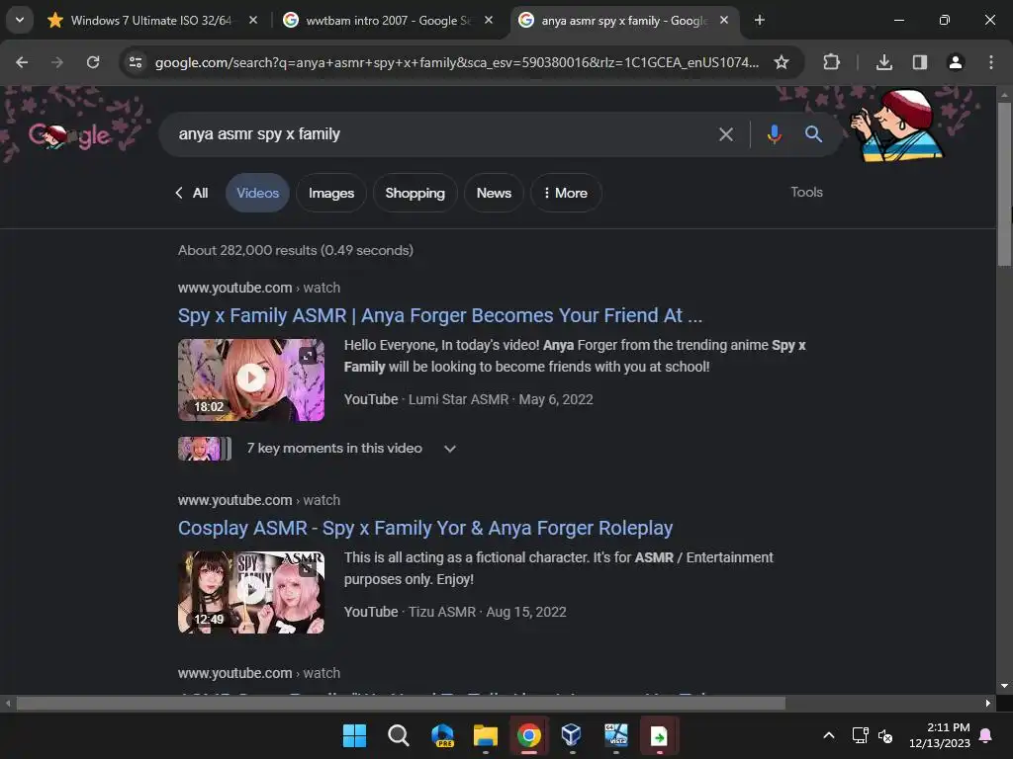Viewport: 1013px width, 759px height.
Task: View site information icon in address bar
Action: tap(136, 62)
